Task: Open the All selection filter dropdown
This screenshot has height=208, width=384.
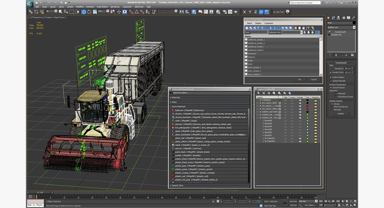Action: click(x=51, y=11)
